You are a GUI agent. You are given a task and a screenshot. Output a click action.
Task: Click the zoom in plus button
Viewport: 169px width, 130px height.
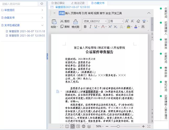coord(143,126)
